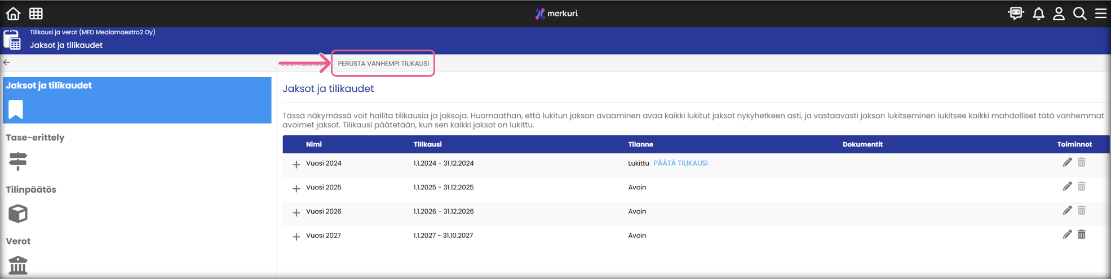The width and height of the screenshot is (1111, 279).
Task: Click the back arrow
Action: coord(7,63)
